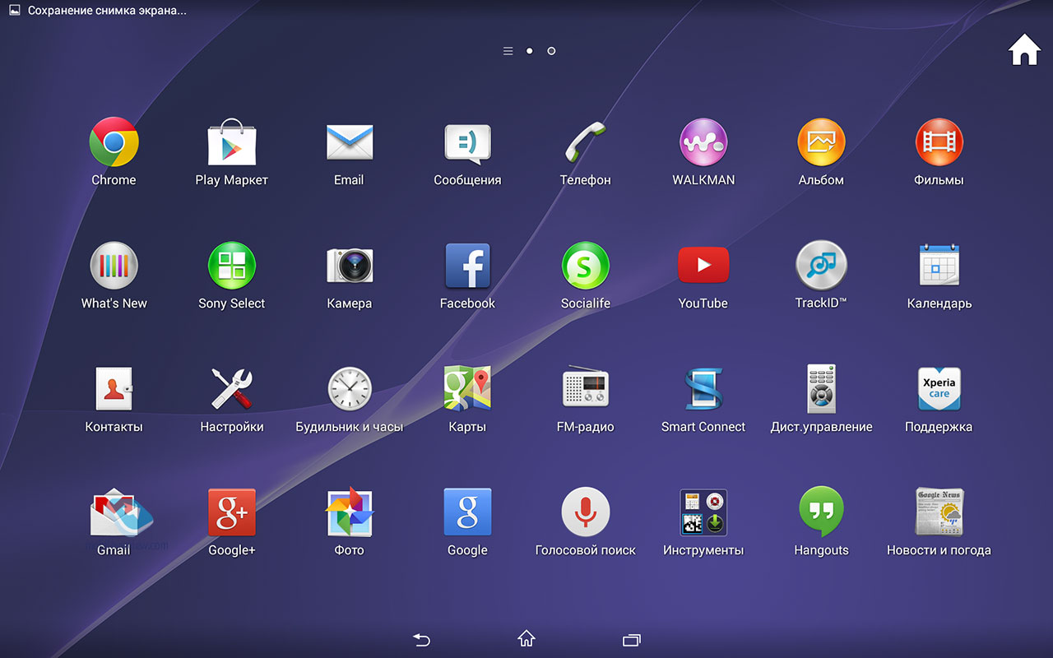This screenshot has width=1053, height=658.
Task: Open the Email app
Action: [x=350, y=142]
